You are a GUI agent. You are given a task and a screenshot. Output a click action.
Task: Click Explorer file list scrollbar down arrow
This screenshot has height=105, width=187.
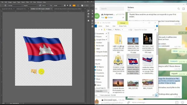coord(157,92)
